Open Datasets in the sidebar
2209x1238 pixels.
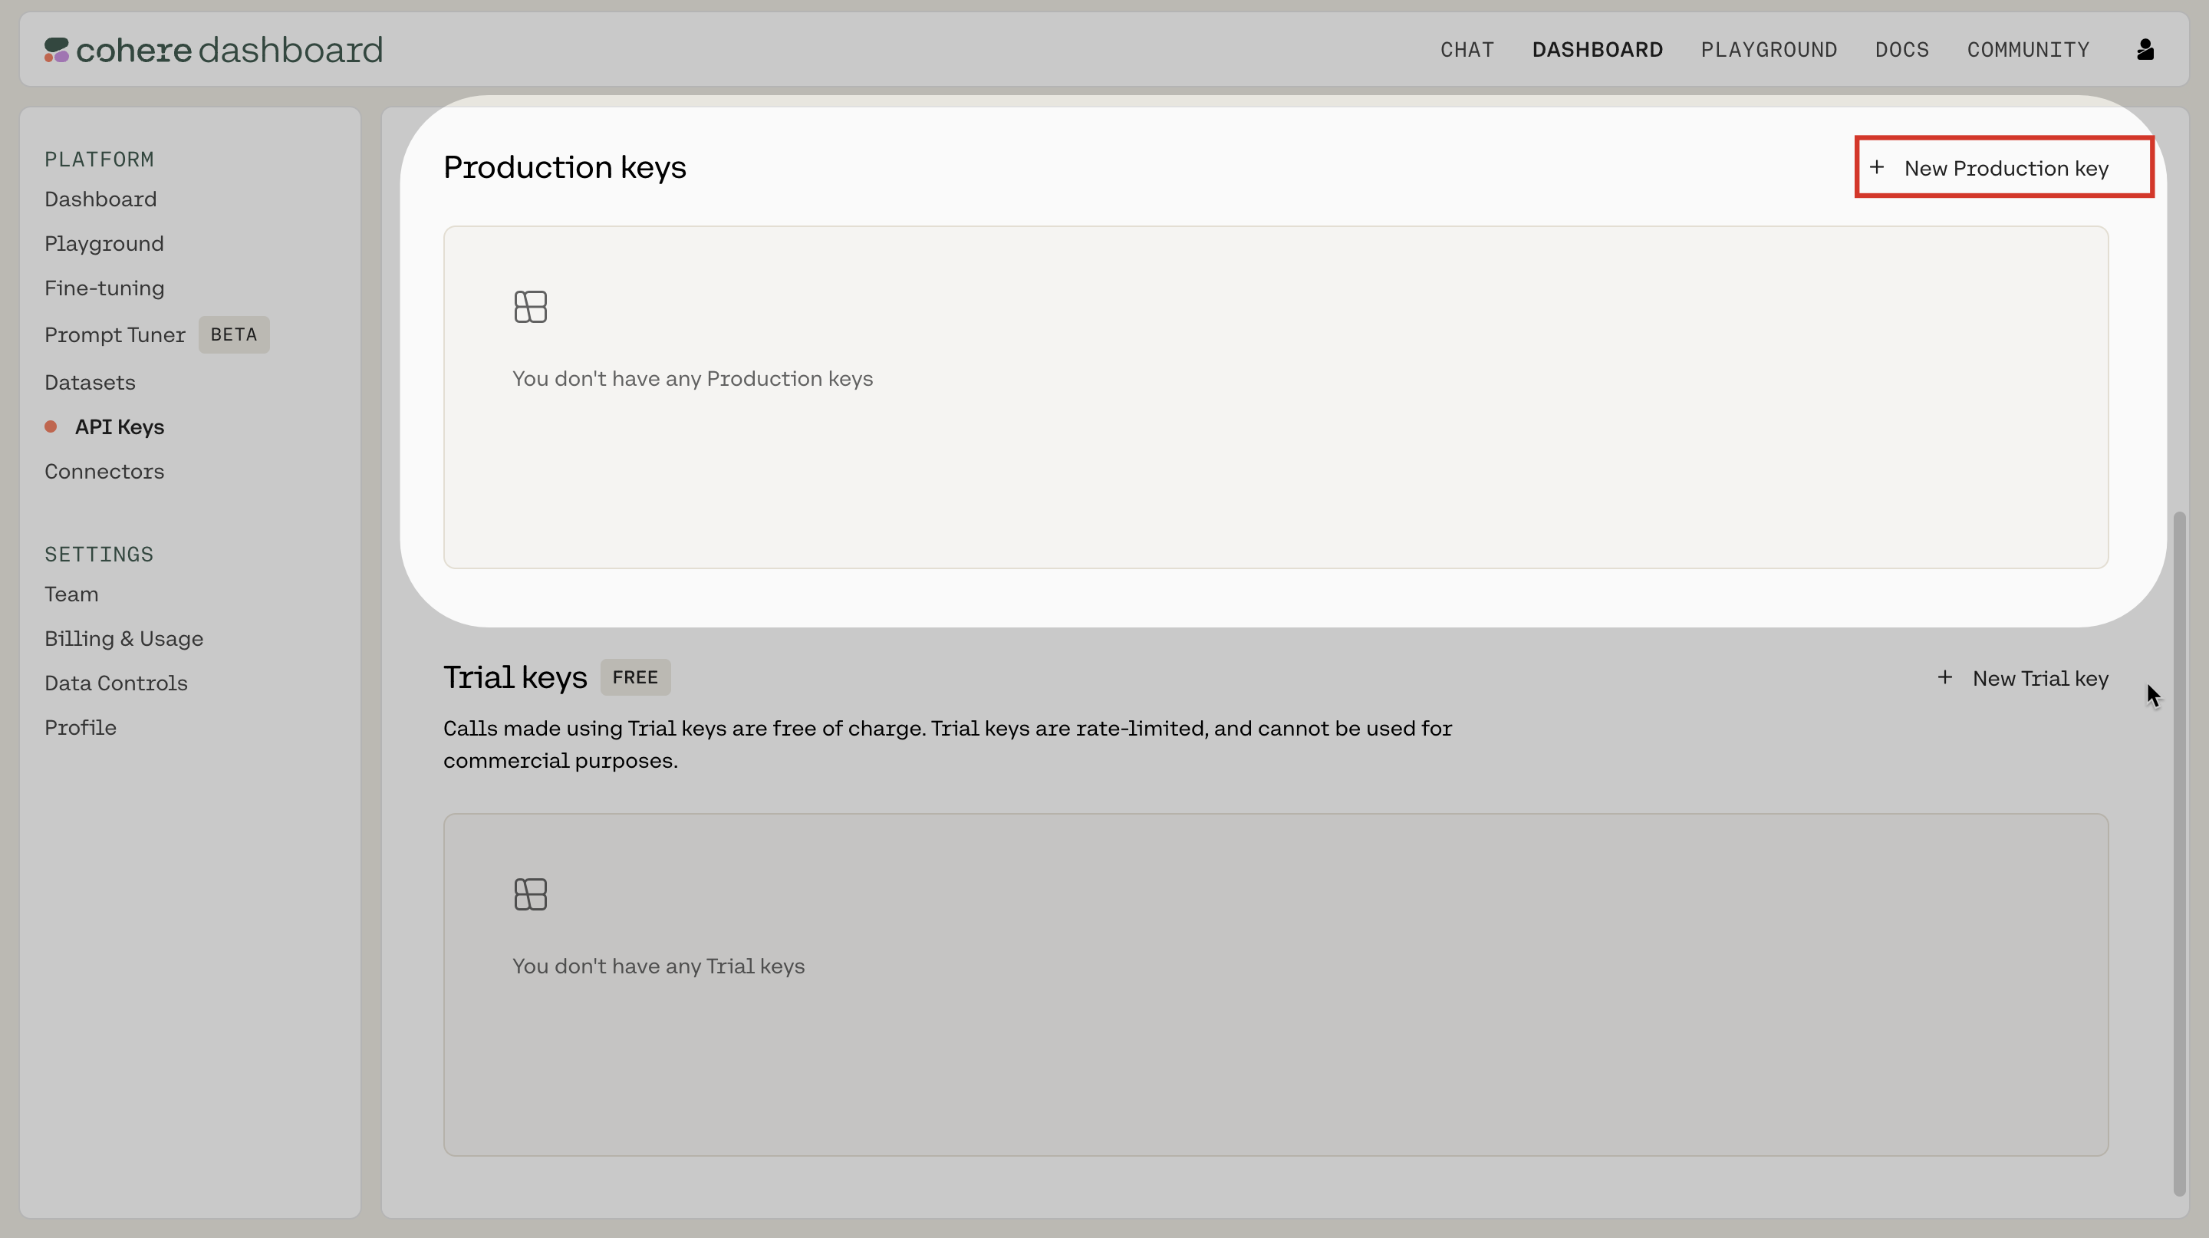coord(90,383)
